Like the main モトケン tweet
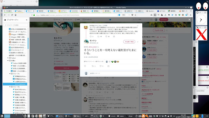This screenshot has height=118, width=209. tap(101, 66)
